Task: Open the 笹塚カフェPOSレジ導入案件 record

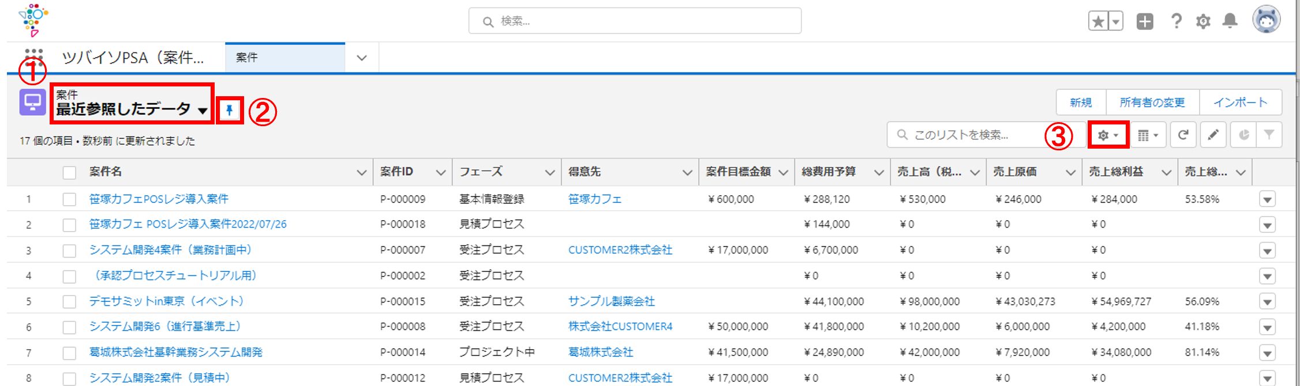Action: (x=159, y=199)
